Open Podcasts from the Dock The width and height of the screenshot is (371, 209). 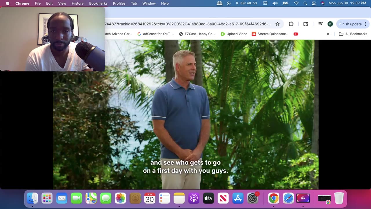(194, 198)
